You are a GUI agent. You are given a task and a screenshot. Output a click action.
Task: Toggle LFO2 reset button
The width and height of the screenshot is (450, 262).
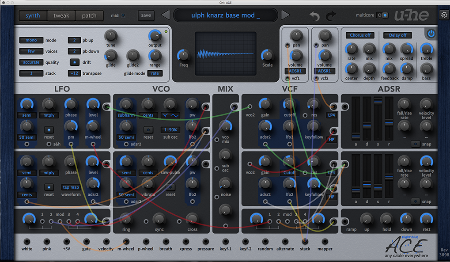pyautogui.click(x=49, y=187)
